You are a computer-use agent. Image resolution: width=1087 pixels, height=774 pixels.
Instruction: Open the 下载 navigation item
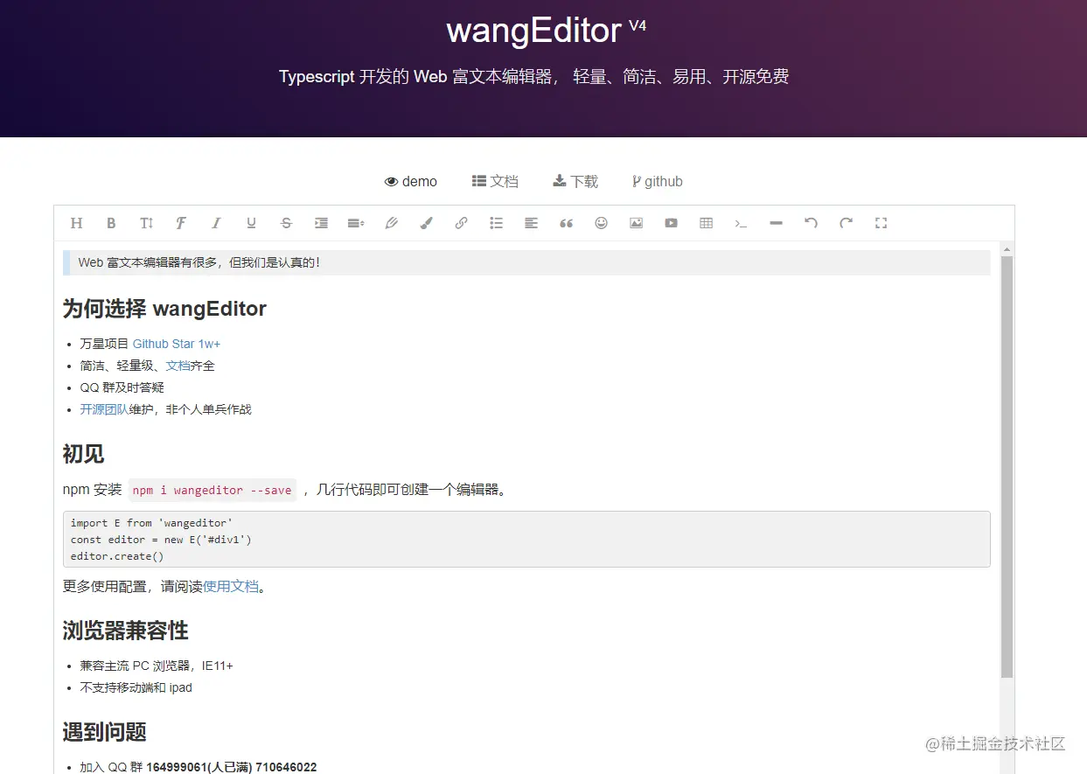point(575,181)
